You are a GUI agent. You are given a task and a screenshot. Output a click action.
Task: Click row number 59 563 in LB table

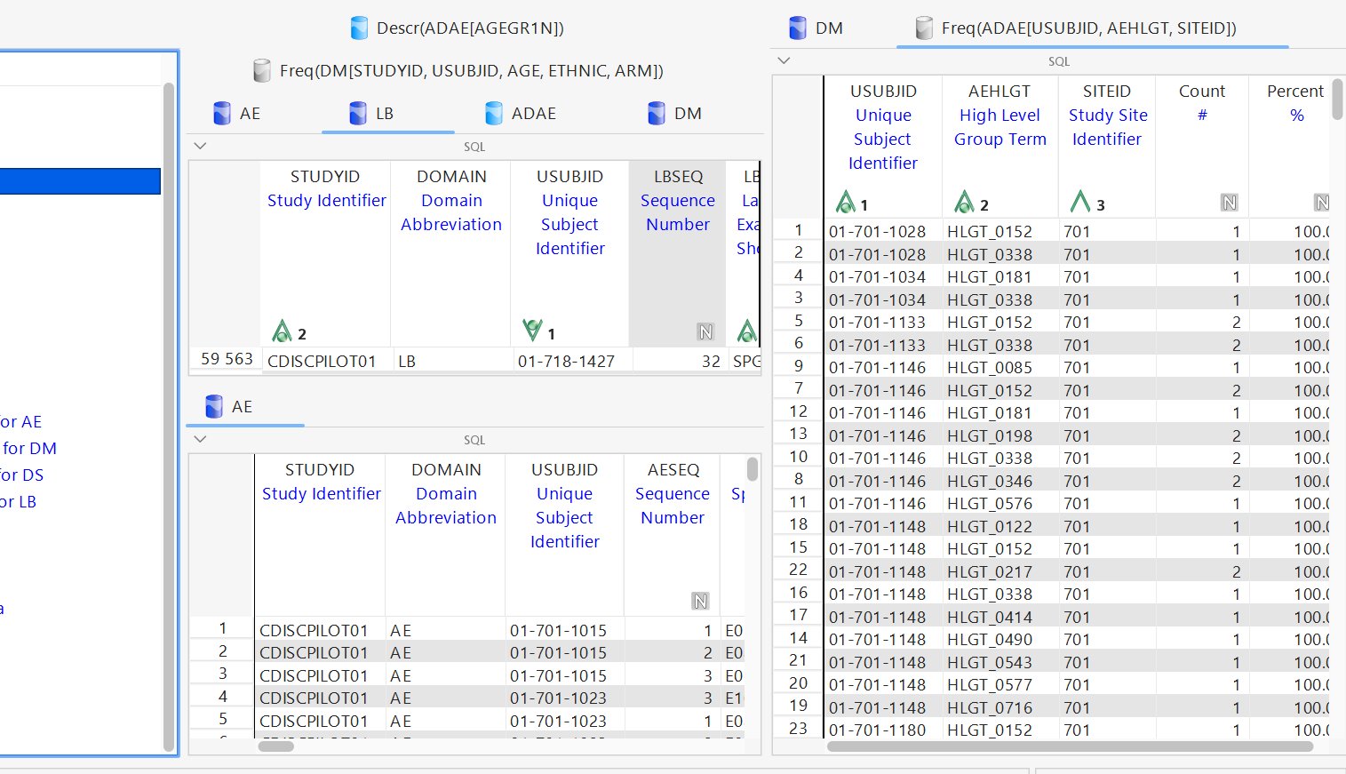pyautogui.click(x=227, y=359)
